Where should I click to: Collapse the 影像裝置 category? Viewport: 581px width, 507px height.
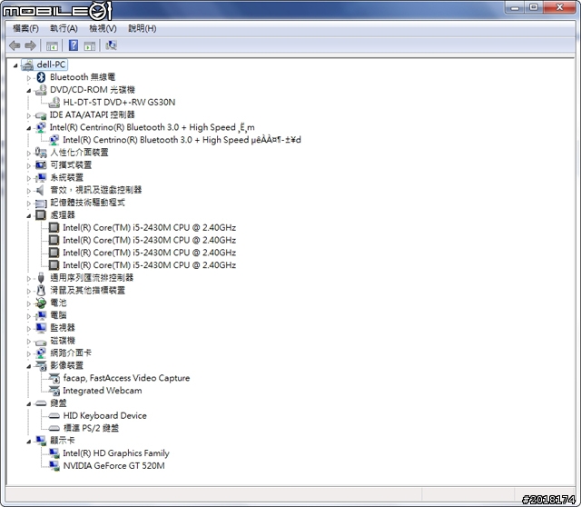[28, 367]
